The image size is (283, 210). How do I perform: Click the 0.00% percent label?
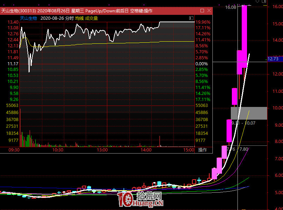(x=202, y=64)
